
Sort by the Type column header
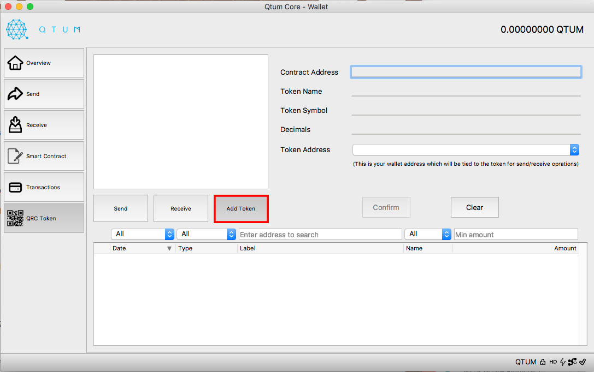(x=207, y=248)
